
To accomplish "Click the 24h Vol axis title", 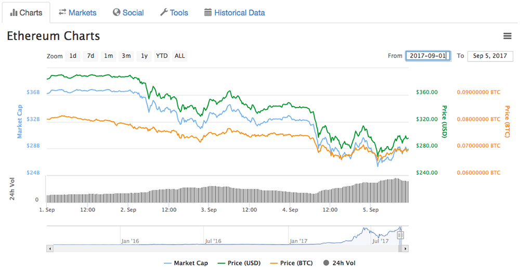I will pyautogui.click(x=12, y=189).
